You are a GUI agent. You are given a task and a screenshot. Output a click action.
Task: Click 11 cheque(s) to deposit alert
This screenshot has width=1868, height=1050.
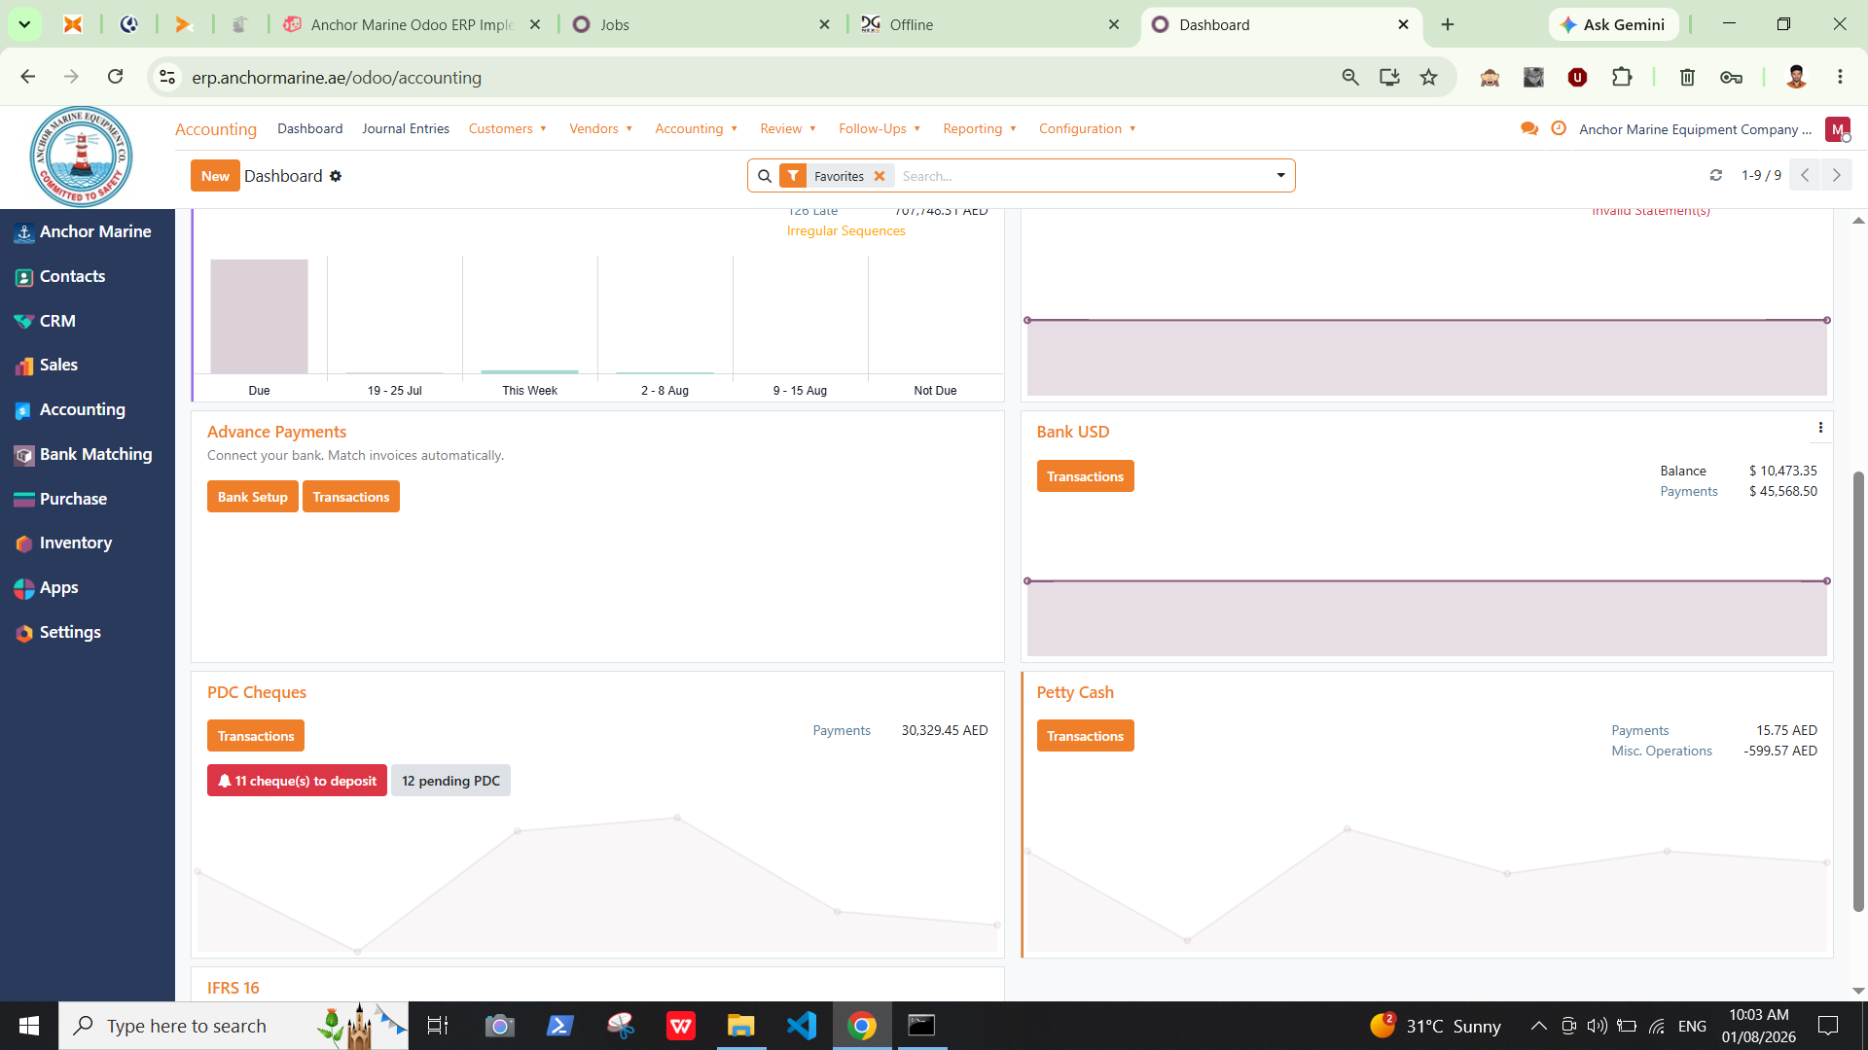point(297,781)
